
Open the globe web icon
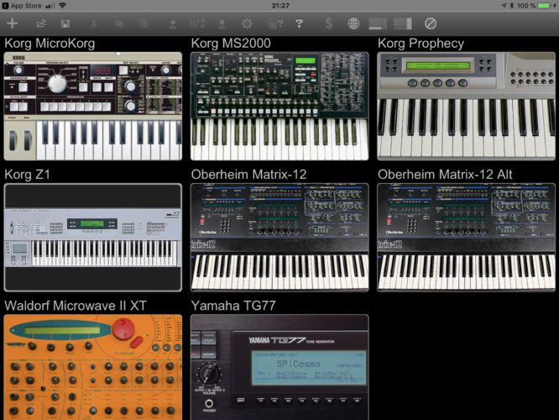[353, 24]
